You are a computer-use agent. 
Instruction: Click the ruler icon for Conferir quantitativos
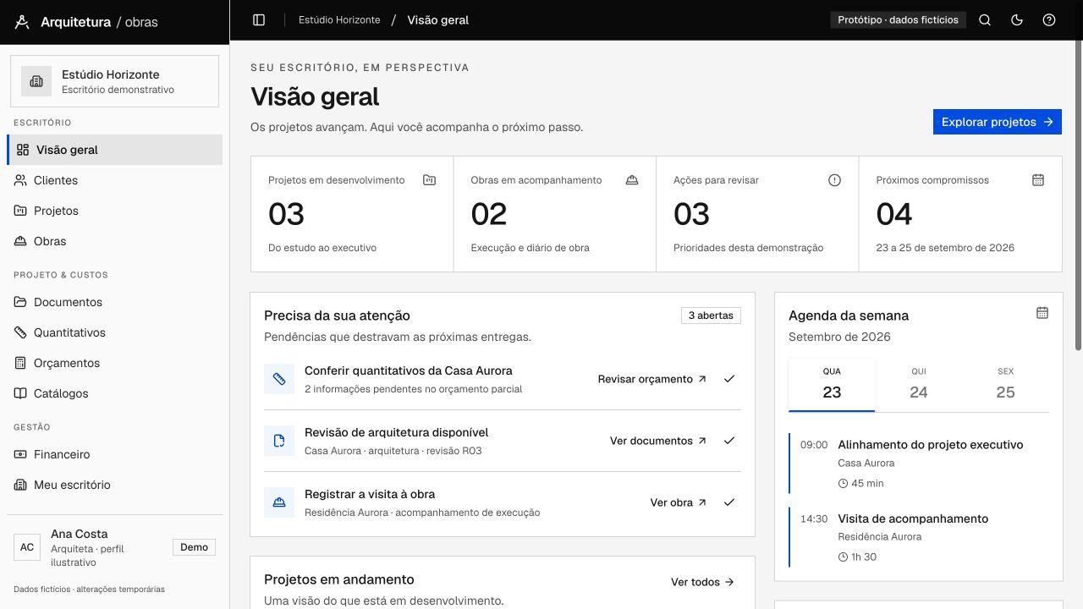[279, 379]
